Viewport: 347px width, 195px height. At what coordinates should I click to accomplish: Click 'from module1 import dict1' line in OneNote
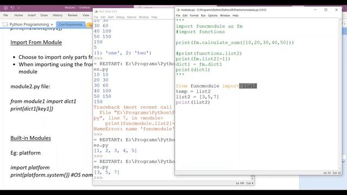(43, 101)
